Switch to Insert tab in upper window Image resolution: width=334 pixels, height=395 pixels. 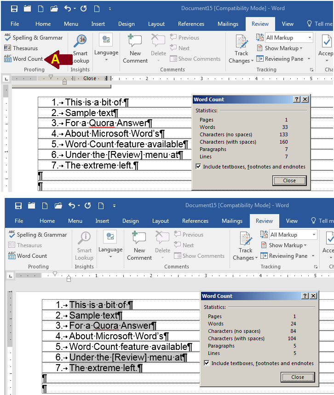98,24
